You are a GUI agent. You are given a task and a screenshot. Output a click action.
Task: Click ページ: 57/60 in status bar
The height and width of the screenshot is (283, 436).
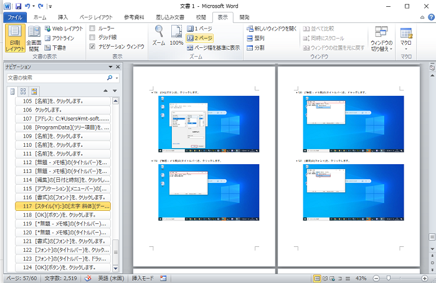point(21,278)
